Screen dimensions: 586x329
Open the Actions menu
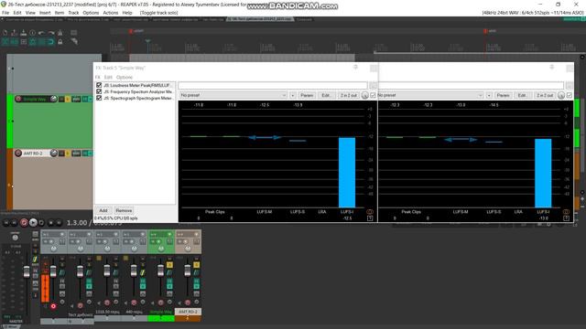pyautogui.click(x=110, y=13)
